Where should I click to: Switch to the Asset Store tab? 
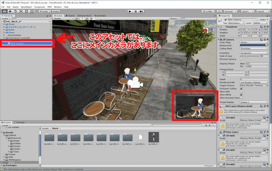tap(84, 16)
